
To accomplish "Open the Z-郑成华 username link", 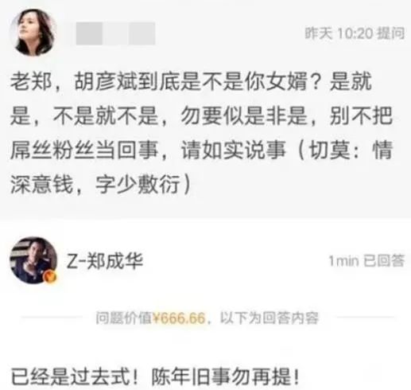I will coord(105,261).
